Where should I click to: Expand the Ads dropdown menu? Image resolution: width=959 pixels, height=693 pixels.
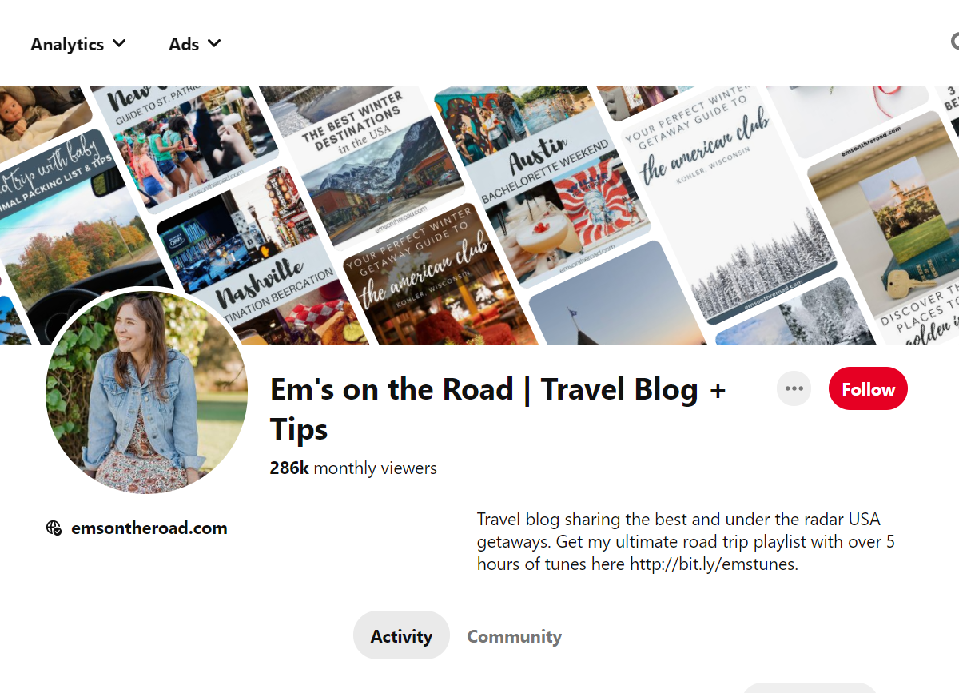point(195,44)
